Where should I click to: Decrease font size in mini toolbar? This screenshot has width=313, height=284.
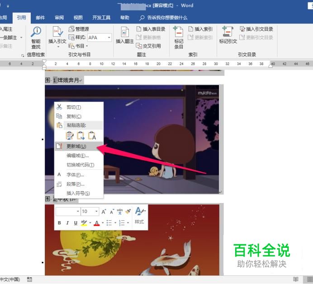click(x=112, y=212)
